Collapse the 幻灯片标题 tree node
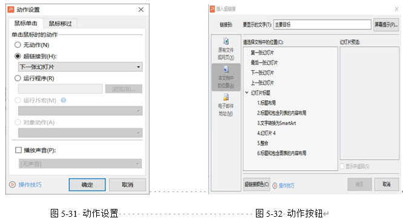Image resolution: width=403 pixels, height=218 pixels. [x=247, y=92]
